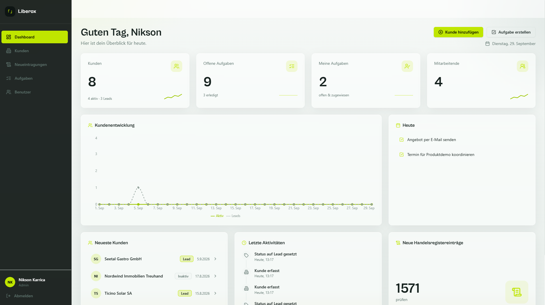Click the Kundenentwicklung heading icon
Image resolution: width=545 pixels, height=305 pixels.
pos(90,125)
